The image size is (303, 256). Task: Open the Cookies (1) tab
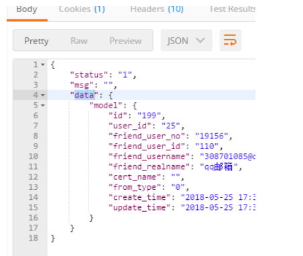[x=82, y=9]
